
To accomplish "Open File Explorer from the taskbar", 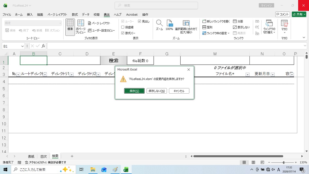I will tap(93, 169).
